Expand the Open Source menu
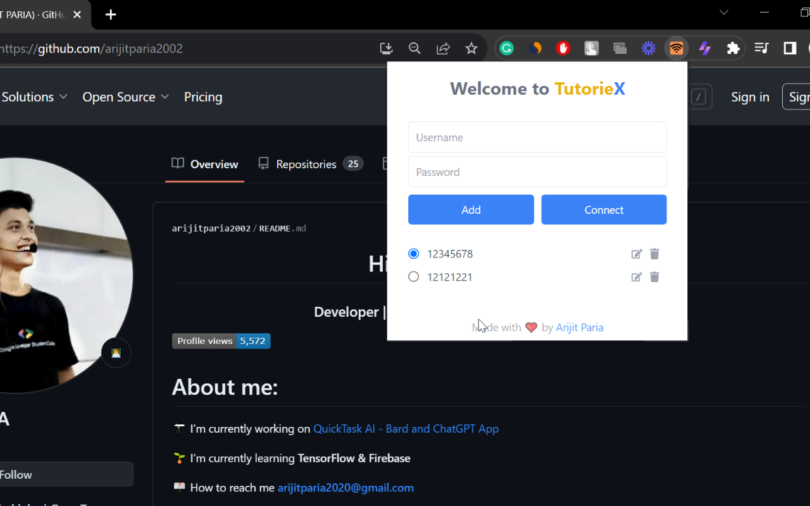The width and height of the screenshot is (810, 506). 125,97
